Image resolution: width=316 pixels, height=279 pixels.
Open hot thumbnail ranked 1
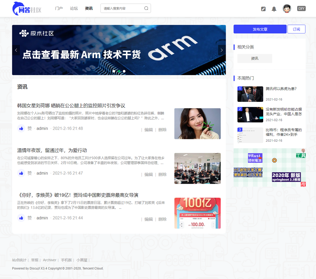click(250, 94)
